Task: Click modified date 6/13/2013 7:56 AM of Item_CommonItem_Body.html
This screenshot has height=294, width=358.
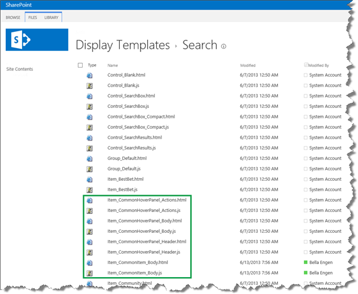Action: (259, 263)
